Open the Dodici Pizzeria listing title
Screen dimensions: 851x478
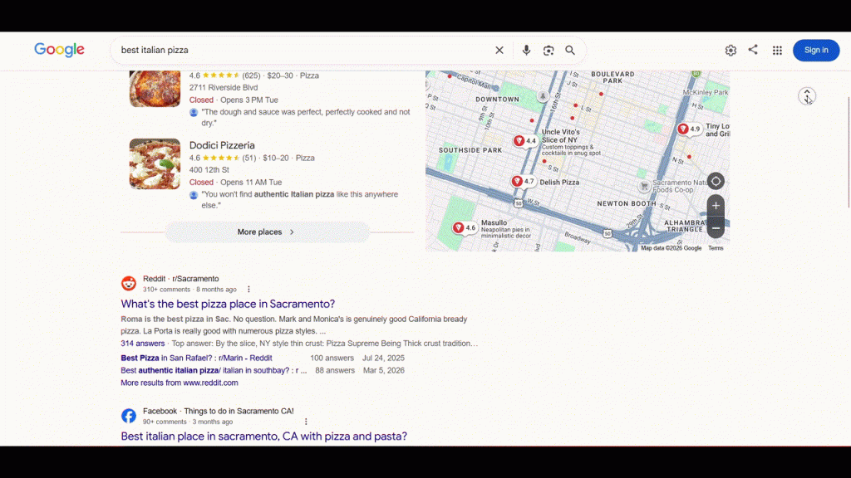pos(222,145)
